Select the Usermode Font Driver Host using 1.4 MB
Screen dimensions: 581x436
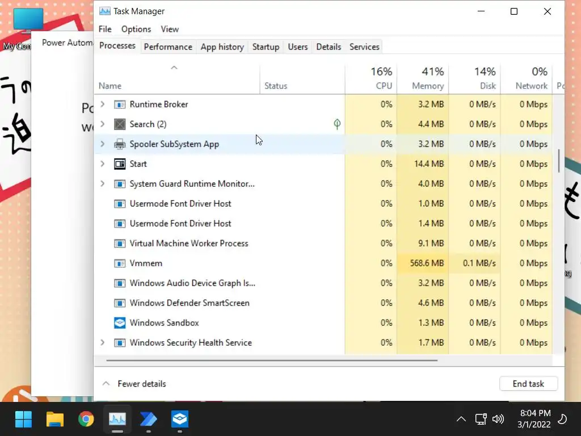324,224
